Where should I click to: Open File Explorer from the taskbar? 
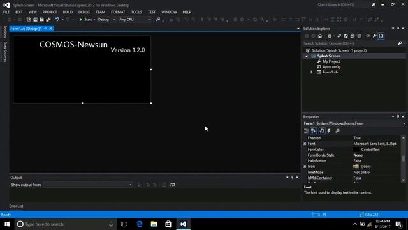coord(154,224)
